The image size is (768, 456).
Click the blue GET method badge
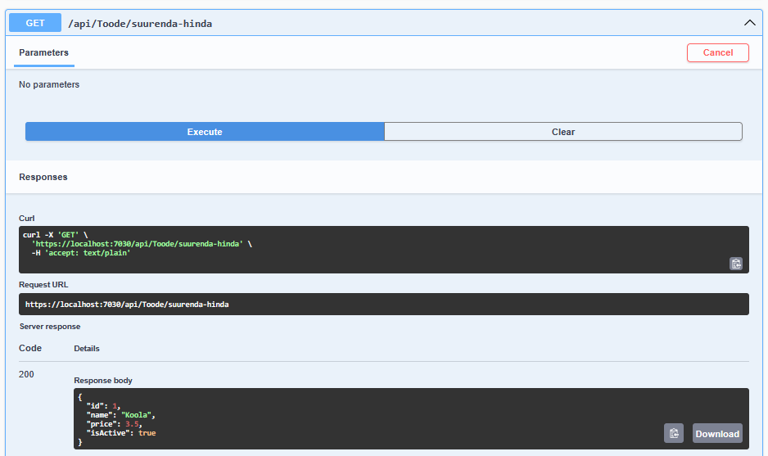(35, 23)
